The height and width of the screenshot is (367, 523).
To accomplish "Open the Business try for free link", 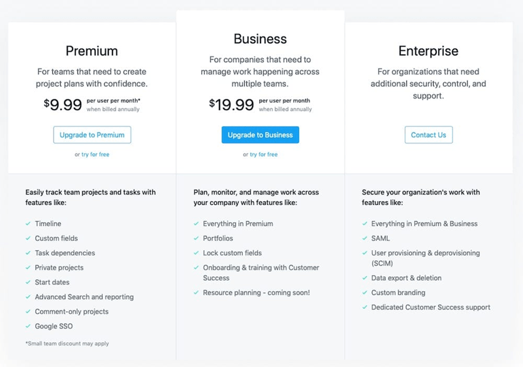I will 264,155.
